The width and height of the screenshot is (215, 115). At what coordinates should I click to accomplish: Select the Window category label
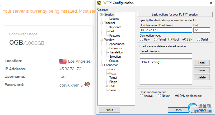point(109,40)
